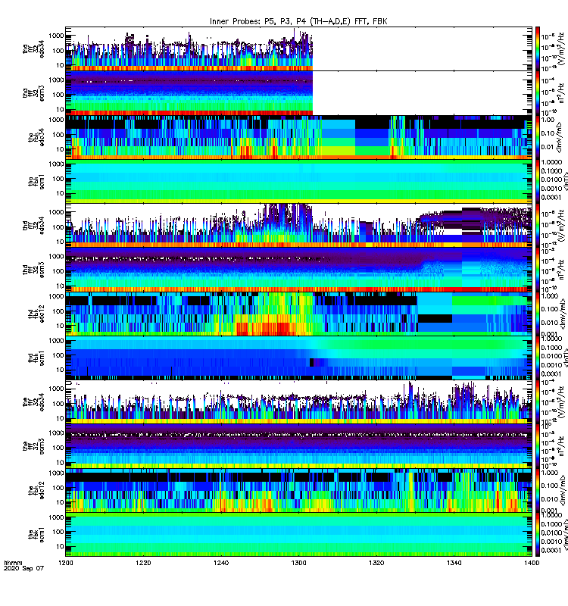
Task: Select the tha scm3 FFT spectrogram panel
Action: [x=298, y=93]
